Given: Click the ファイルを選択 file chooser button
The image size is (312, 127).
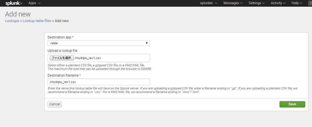Looking at the screenshot, I should tap(62, 58).
